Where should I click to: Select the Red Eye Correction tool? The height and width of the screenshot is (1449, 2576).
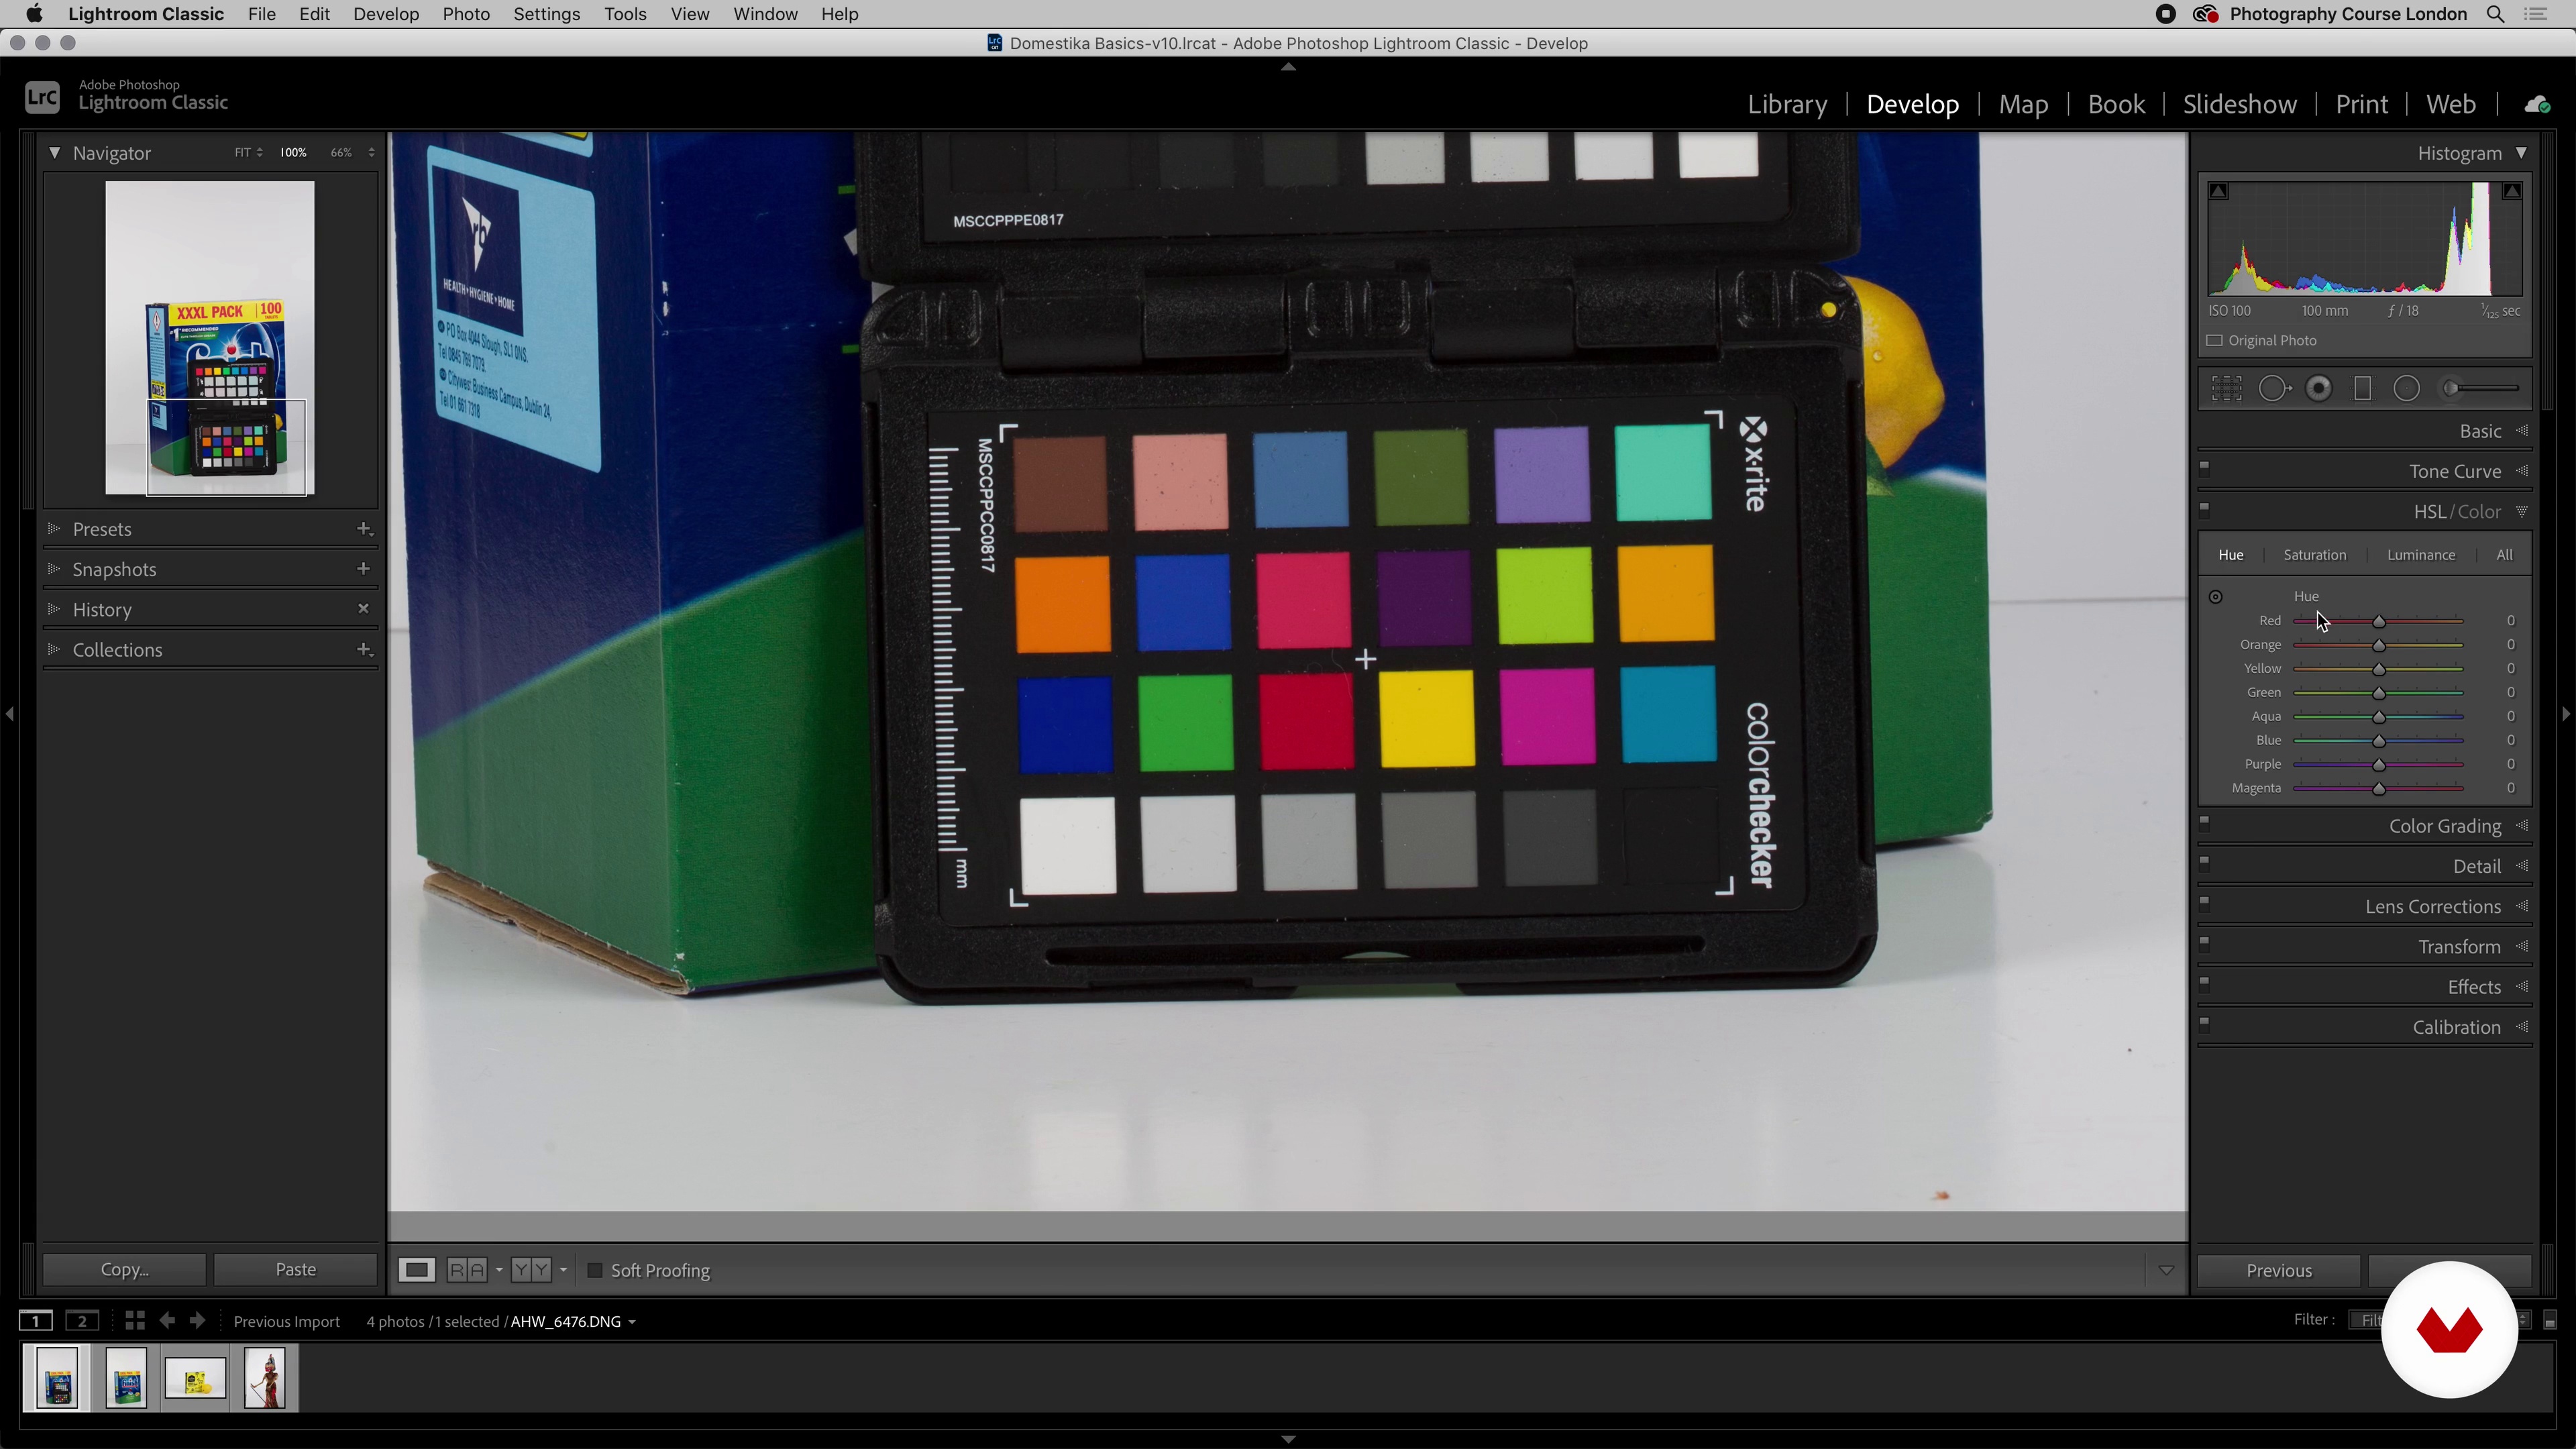coord(2319,389)
